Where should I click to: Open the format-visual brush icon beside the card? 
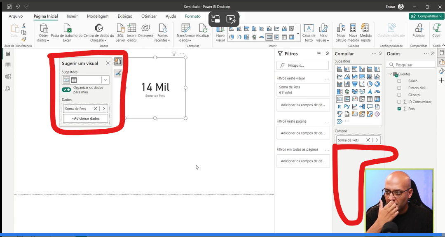(118, 73)
